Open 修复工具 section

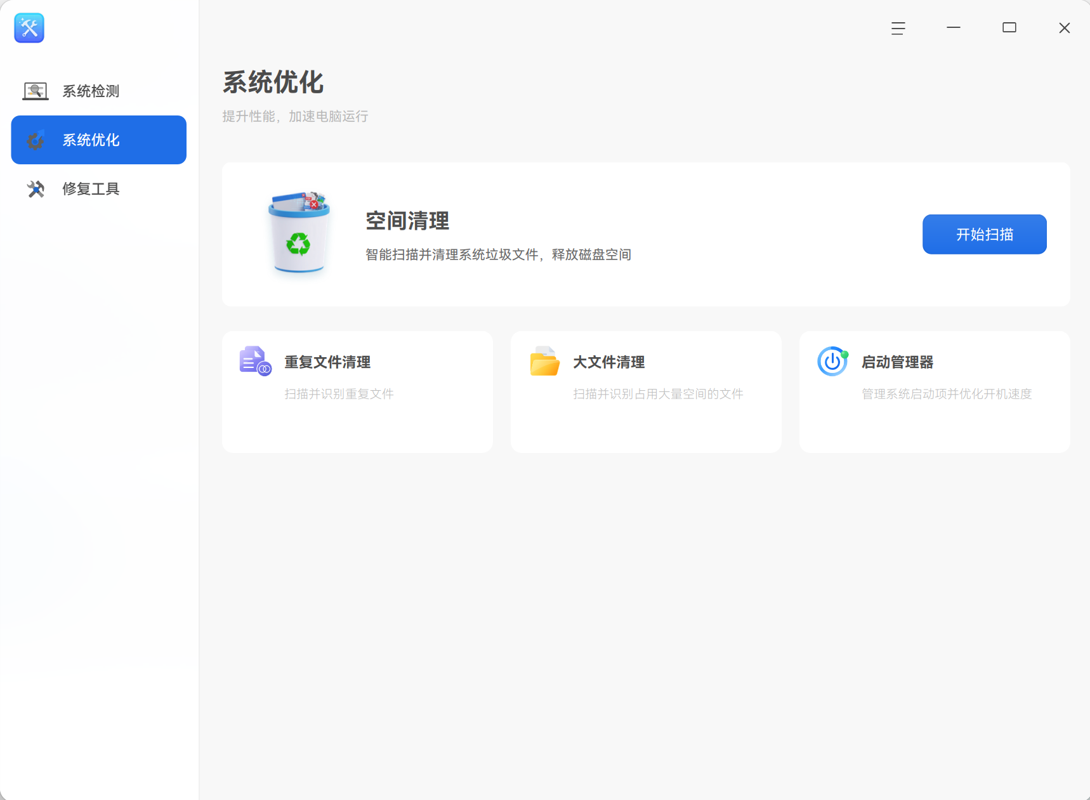click(99, 189)
